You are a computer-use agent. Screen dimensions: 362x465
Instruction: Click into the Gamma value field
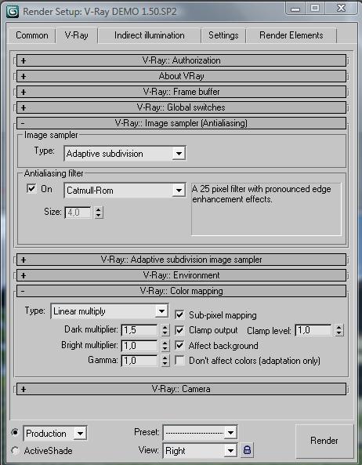tap(139, 361)
